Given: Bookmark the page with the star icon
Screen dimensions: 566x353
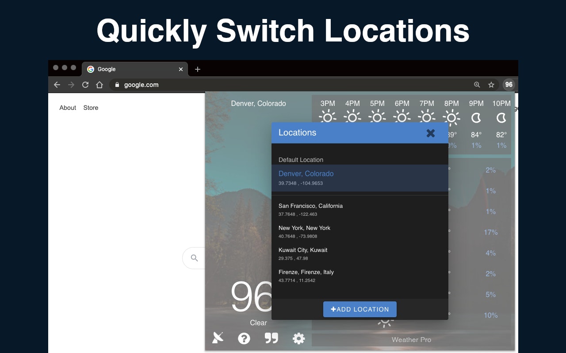Looking at the screenshot, I should (x=491, y=85).
